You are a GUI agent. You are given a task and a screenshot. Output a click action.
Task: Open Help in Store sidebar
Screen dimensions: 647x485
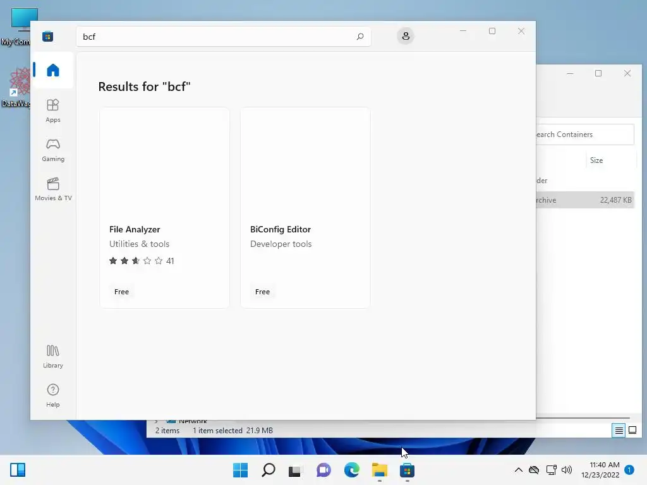53,395
